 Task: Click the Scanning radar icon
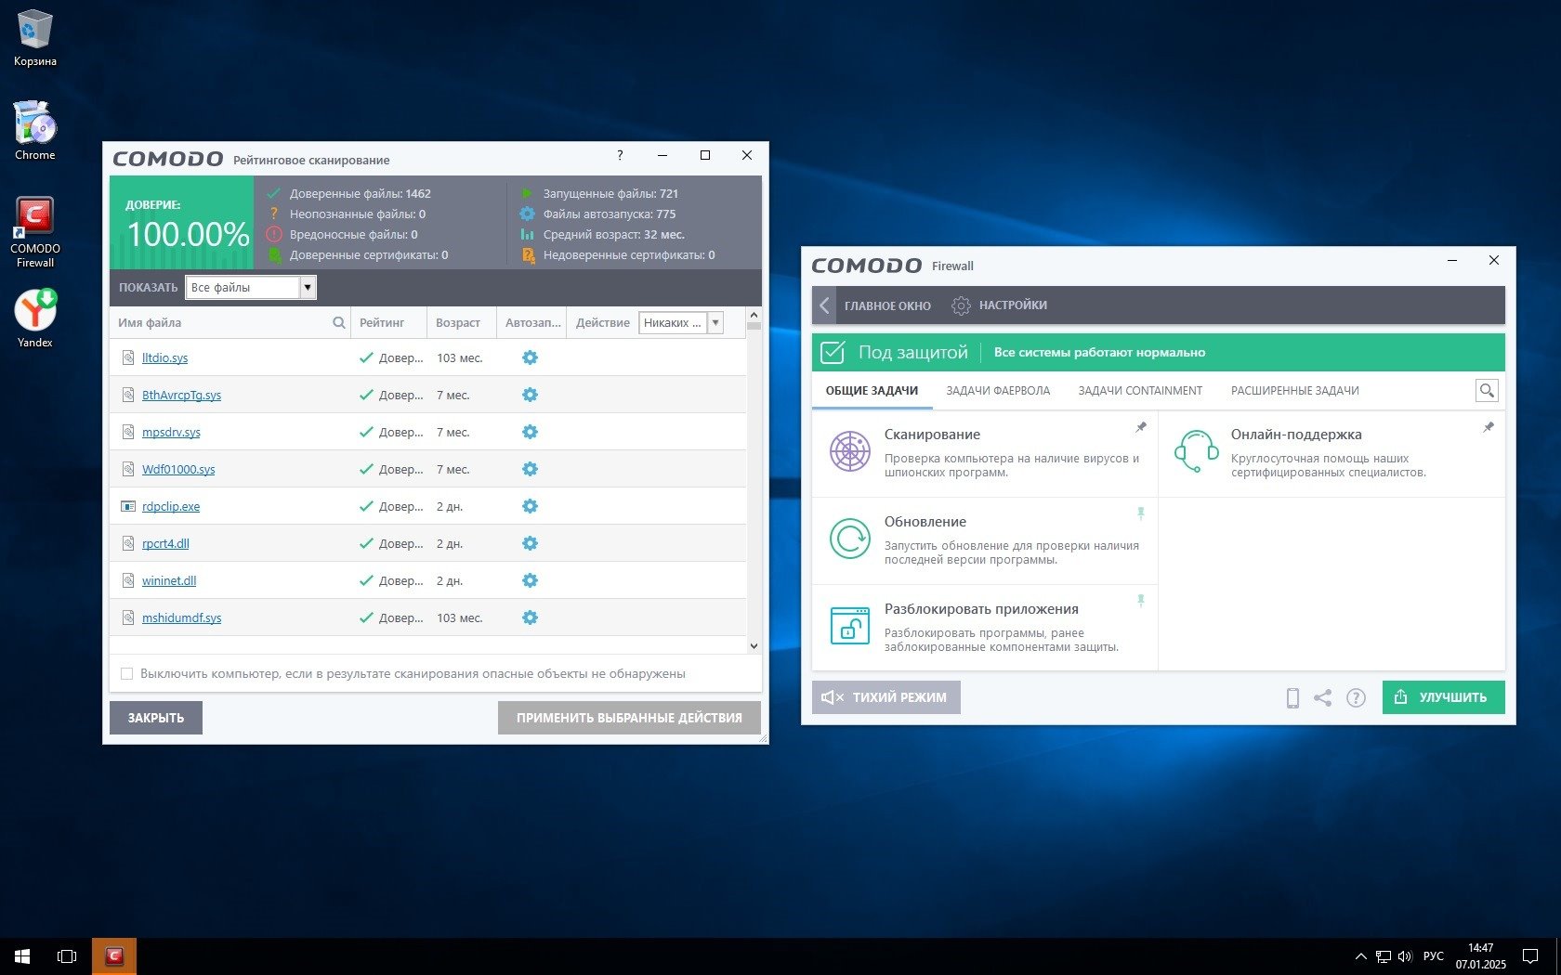coord(849,452)
